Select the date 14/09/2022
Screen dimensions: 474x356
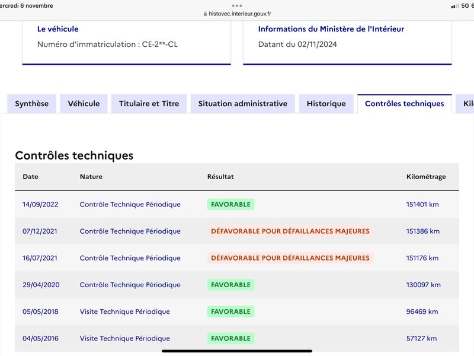pyautogui.click(x=40, y=204)
